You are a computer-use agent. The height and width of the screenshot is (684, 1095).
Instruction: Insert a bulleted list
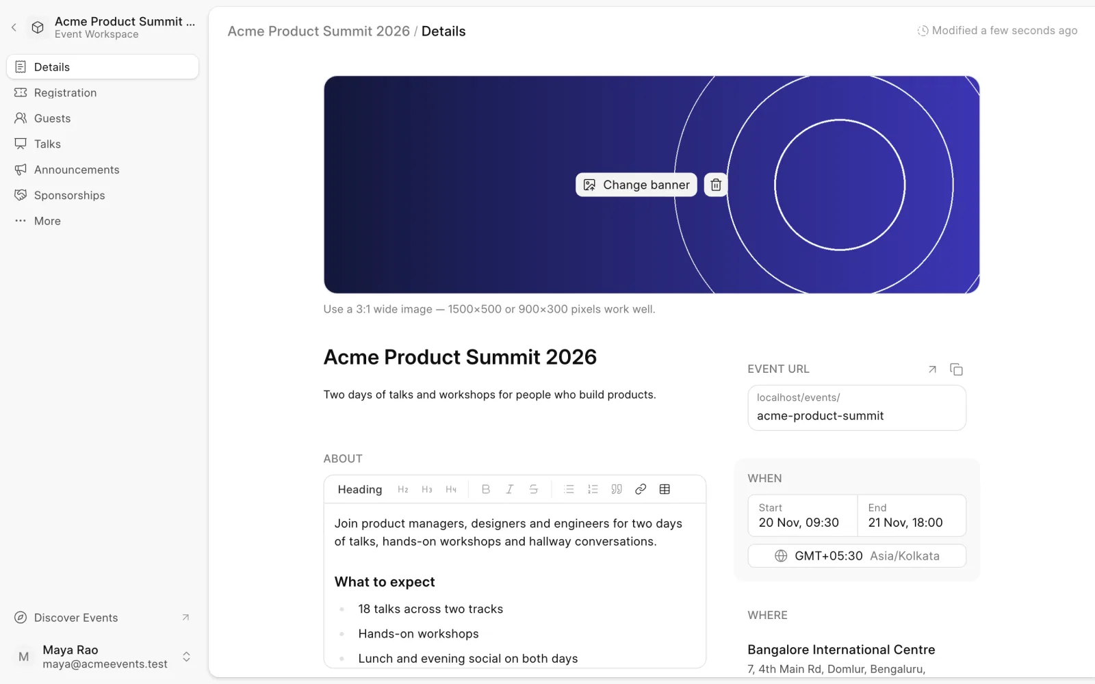569,489
